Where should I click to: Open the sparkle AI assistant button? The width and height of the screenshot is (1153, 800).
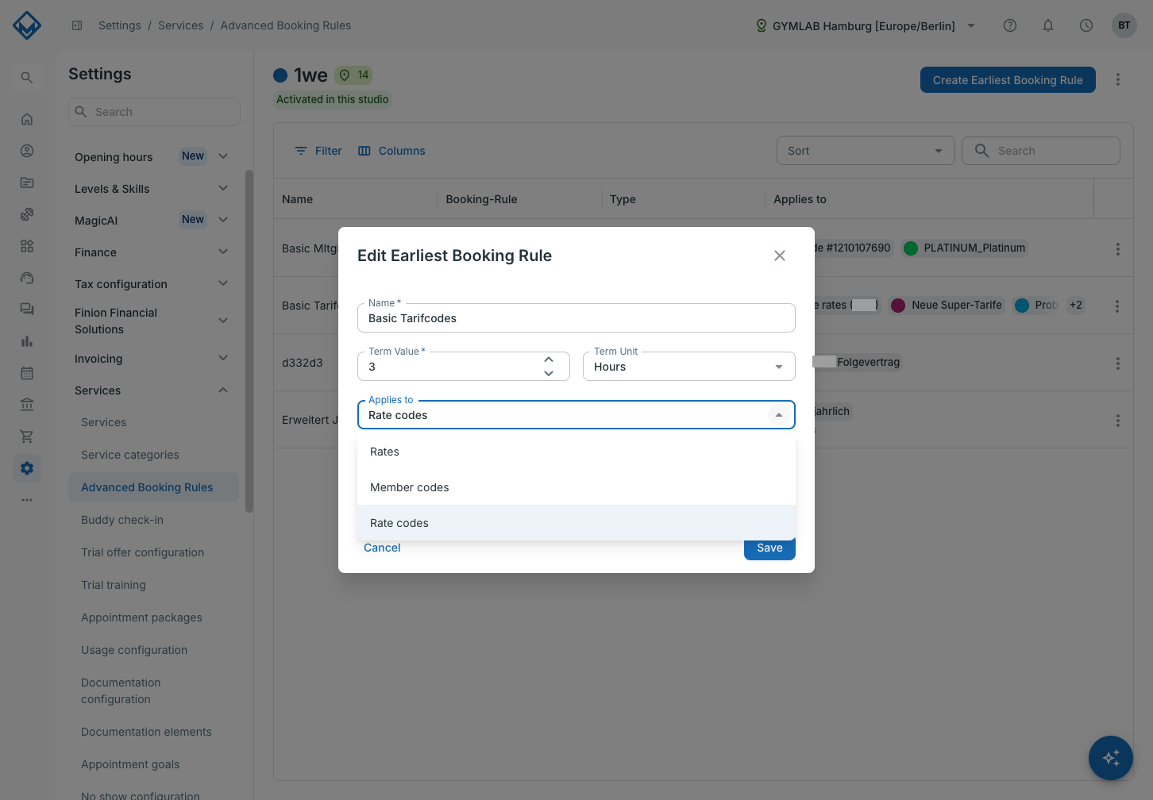point(1111,758)
